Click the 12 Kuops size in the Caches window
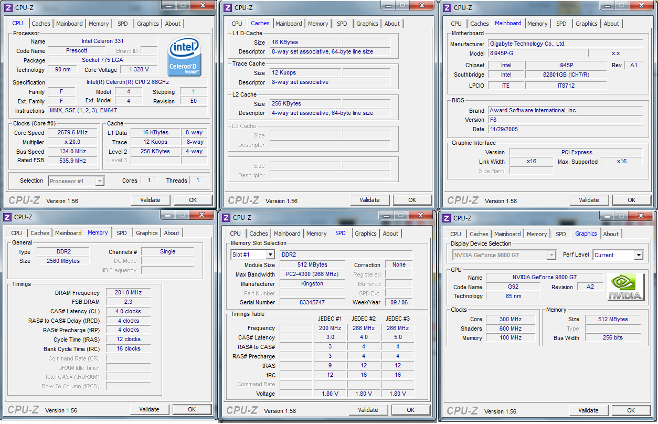The height and width of the screenshot is (424, 658). [305, 73]
